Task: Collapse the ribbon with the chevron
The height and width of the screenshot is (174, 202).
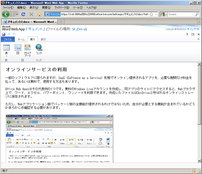Action: tap(198, 39)
